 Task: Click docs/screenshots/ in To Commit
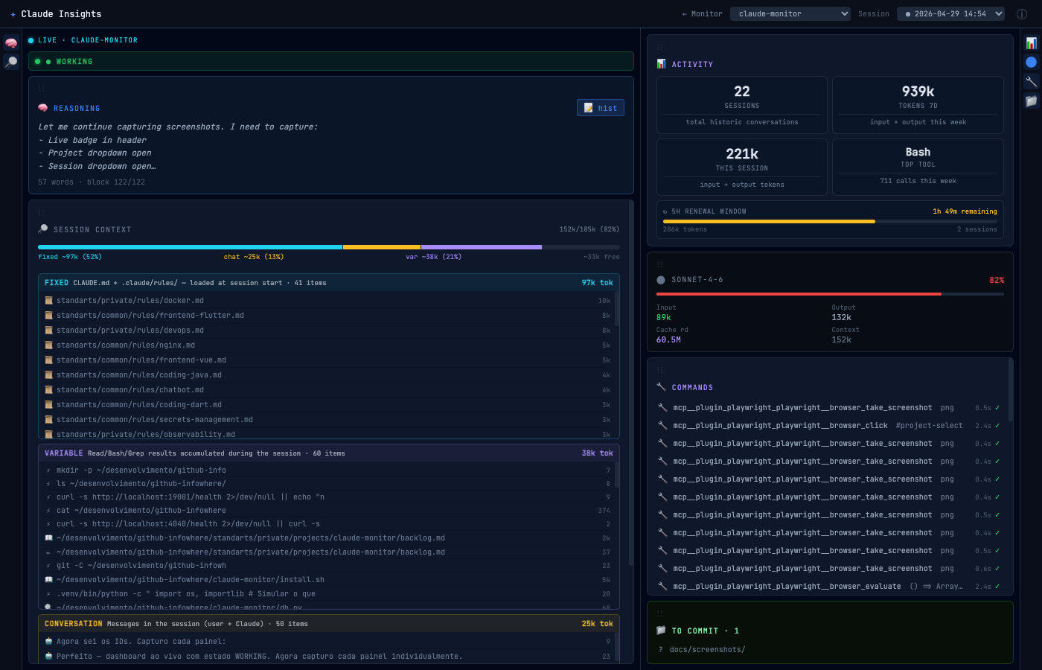click(x=707, y=650)
